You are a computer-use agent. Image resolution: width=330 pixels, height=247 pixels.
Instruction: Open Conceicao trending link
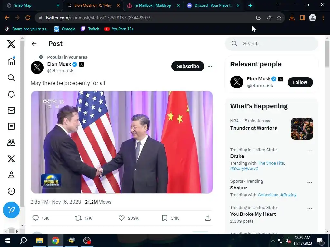tap(268, 195)
